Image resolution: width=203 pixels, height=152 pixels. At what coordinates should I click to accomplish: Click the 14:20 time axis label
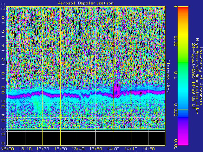tap(148, 149)
